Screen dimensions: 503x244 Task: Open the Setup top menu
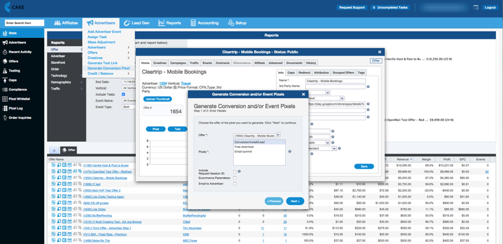pyautogui.click(x=237, y=23)
